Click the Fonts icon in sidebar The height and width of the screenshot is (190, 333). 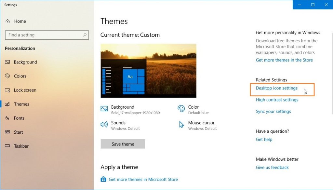(x=7, y=118)
